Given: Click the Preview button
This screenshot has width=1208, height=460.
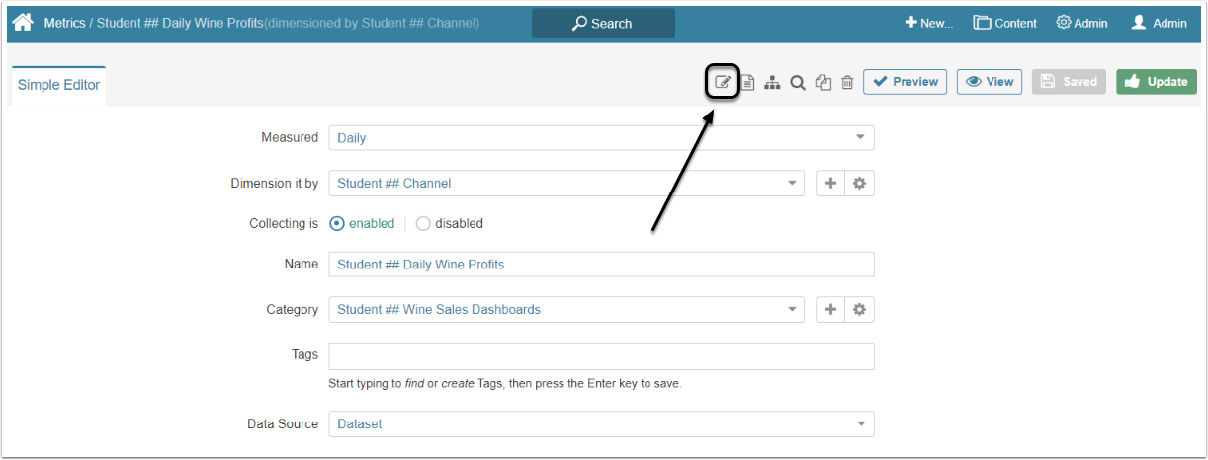Looking at the screenshot, I should coord(905,82).
